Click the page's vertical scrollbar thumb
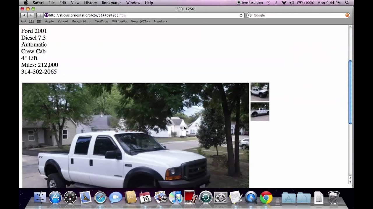Viewport: 373px width, 209px height. [x=350, y=92]
